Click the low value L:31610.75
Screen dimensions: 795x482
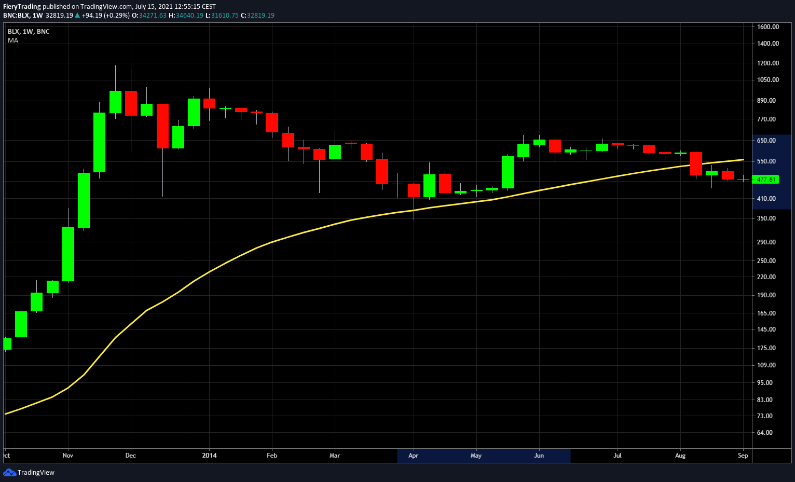click(222, 16)
